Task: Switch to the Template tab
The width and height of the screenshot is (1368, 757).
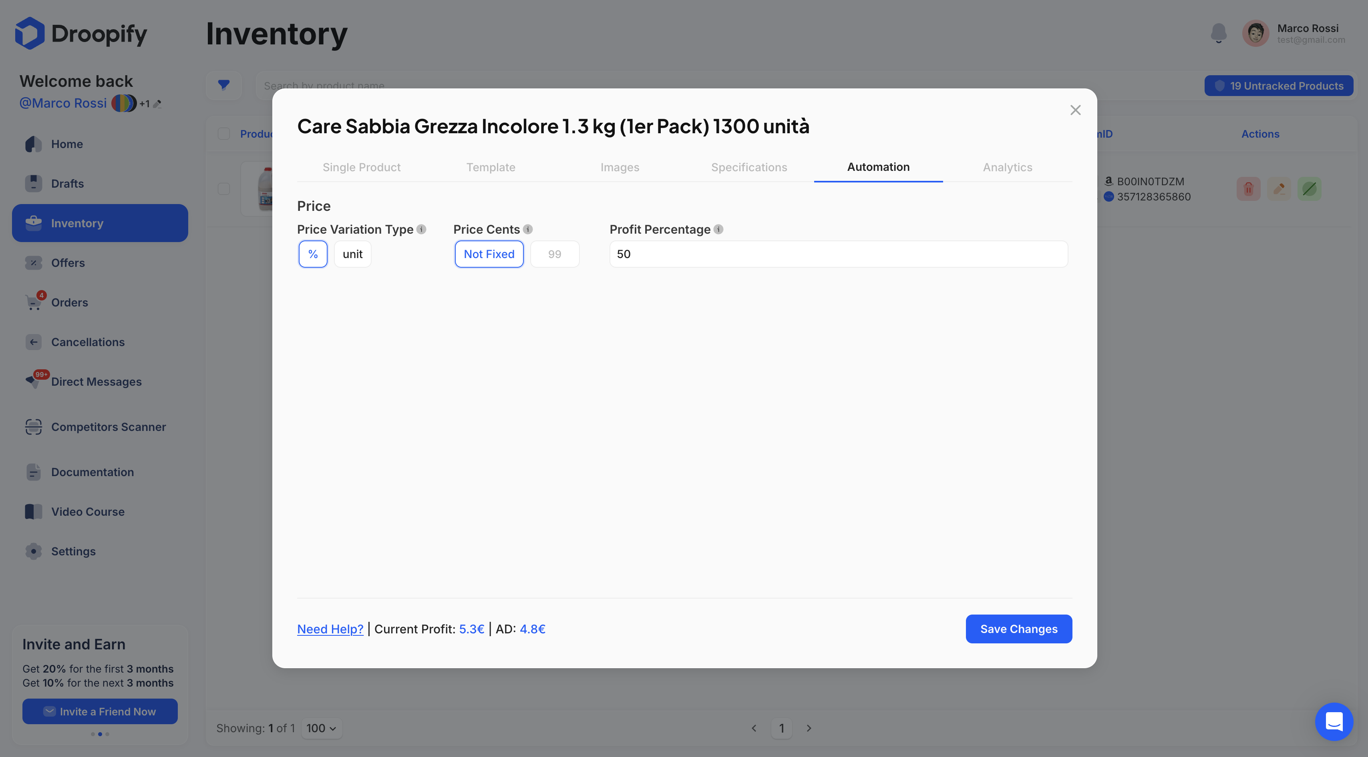Action: coord(491,167)
